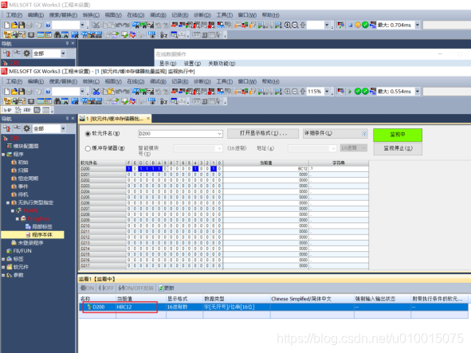471x353 pixels.
Task: Open the 帮助(H) menu in background GX Works3 window
Action: pyautogui.click(x=271, y=15)
